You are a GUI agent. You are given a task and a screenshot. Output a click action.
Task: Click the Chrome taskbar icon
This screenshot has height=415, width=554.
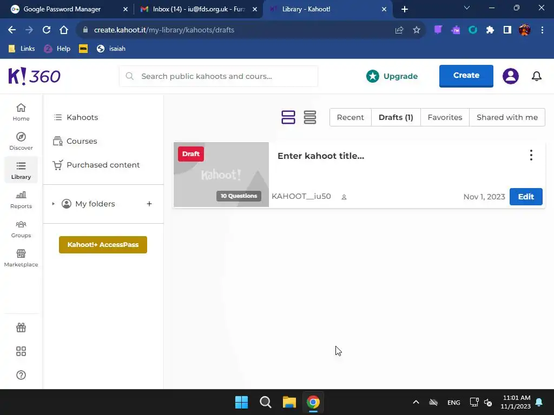point(313,402)
